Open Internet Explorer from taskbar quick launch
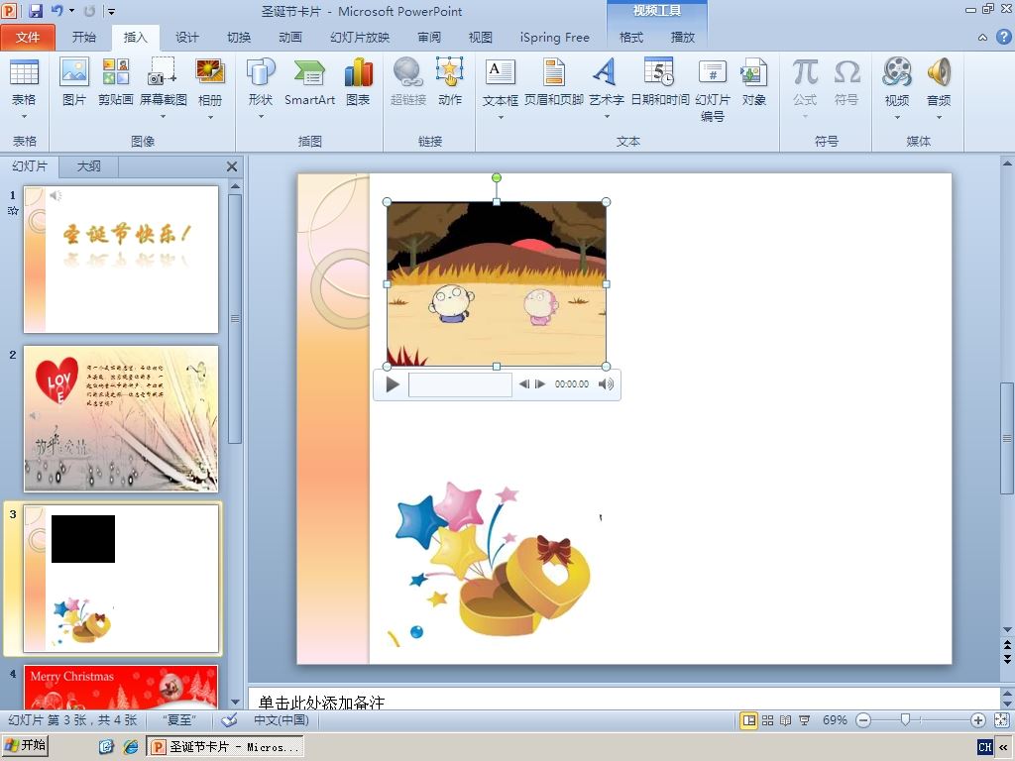 click(130, 747)
